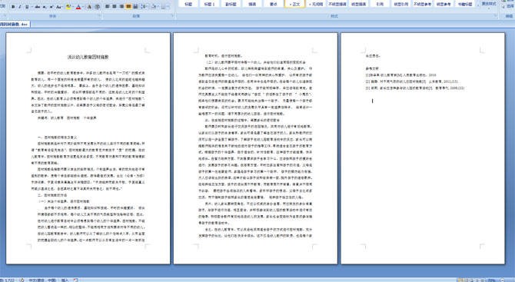Click the highlighted justify alignment icon
The width and height of the screenshot is (515, 282).
[x=128, y=7]
